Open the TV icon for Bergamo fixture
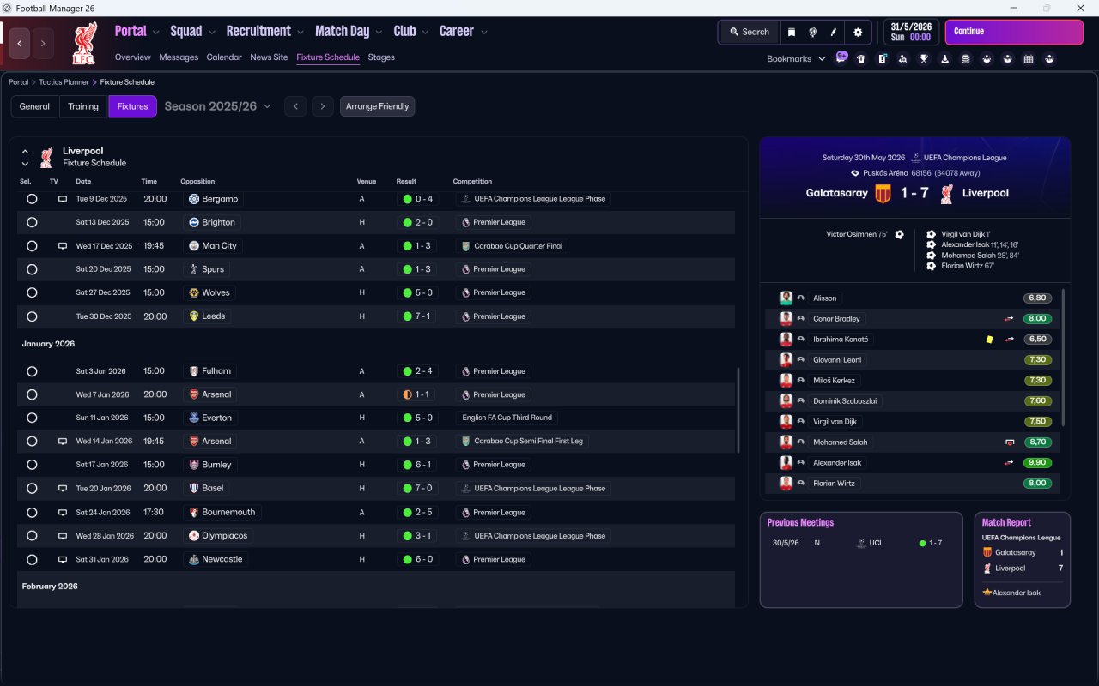Screen dimensions: 1099x686 [62, 199]
